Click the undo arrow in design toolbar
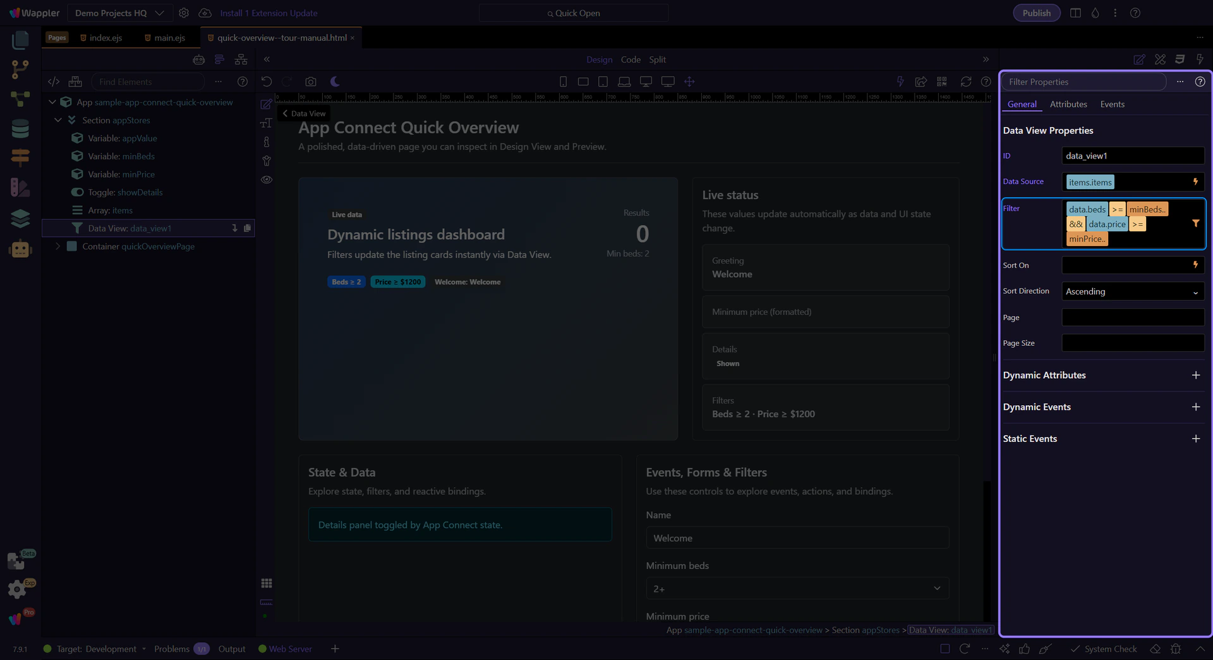The width and height of the screenshot is (1213, 660). coord(267,82)
